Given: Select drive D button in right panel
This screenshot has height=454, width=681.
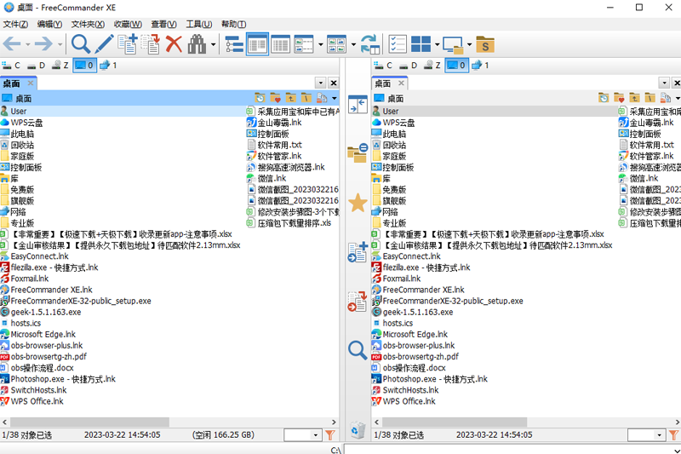Looking at the screenshot, I should click(x=409, y=66).
